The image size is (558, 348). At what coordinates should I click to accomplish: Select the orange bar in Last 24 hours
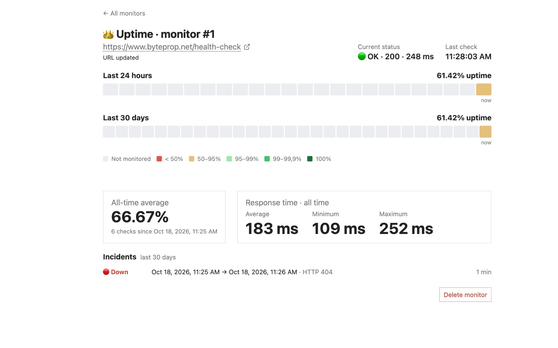pos(484,89)
